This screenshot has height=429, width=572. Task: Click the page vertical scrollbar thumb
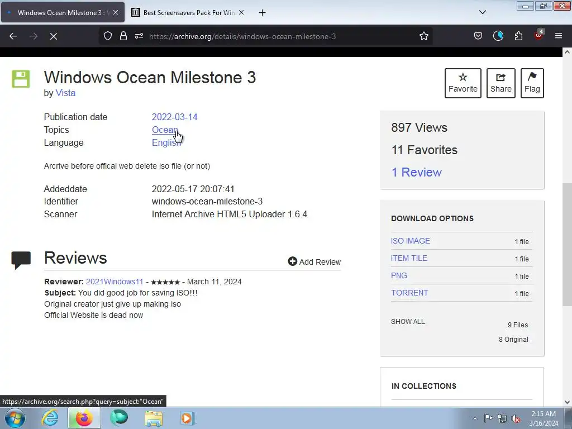click(568, 245)
